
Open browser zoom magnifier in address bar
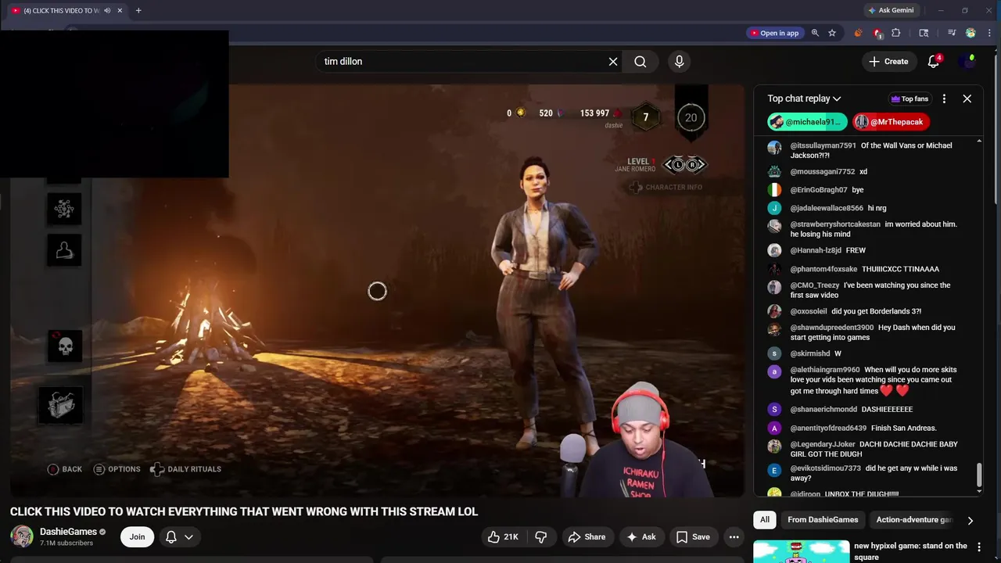pyautogui.click(x=815, y=33)
